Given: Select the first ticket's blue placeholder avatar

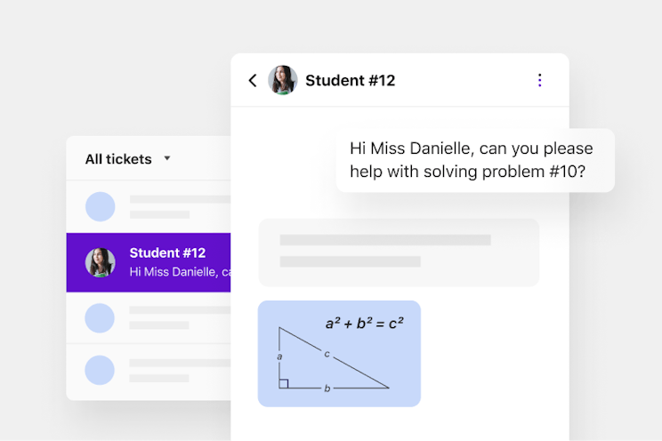Looking at the screenshot, I should pos(100,207).
